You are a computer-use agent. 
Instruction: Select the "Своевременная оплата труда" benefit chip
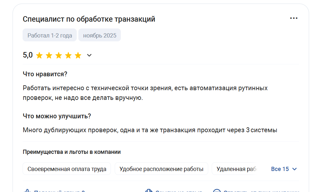[x=67, y=169]
